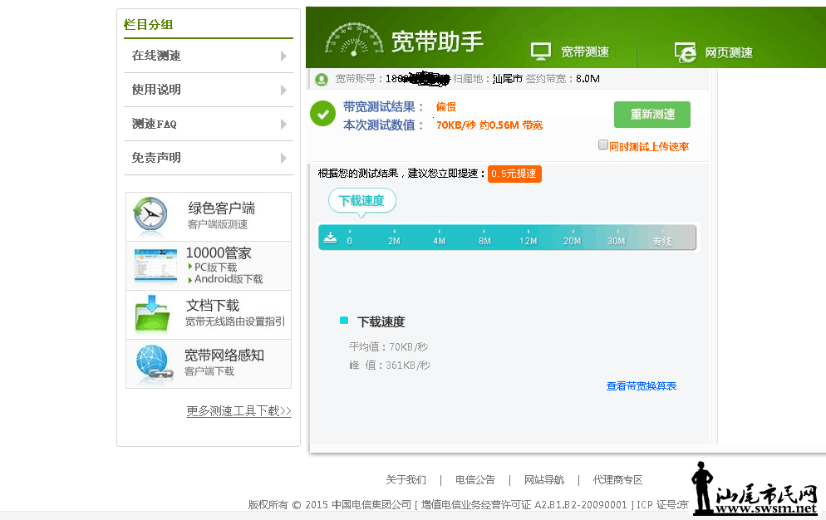Click the 签约带宽：8.0M text
The image size is (826, 520).
tap(563, 79)
